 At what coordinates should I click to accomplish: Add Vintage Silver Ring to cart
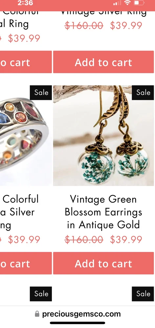click(103, 62)
